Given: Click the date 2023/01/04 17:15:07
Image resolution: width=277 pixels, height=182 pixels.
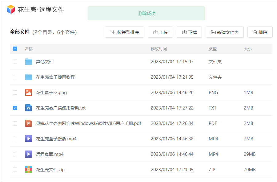Looking at the screenshot, I should click(172, 62).
